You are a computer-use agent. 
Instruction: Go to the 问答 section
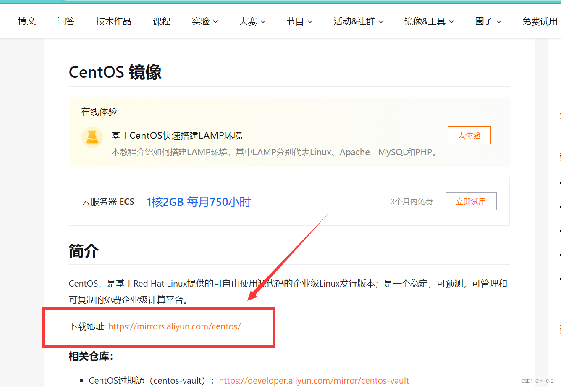(66, 21)
